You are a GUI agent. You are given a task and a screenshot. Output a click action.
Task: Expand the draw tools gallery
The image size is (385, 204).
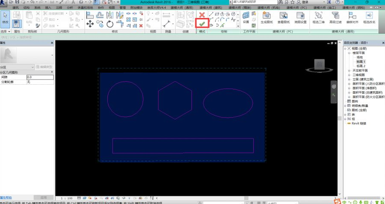pyautogui.click(x=238, y=26)
